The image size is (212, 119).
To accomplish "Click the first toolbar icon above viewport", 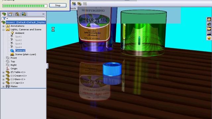I will tap(74, 4).
